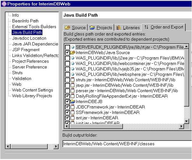Click the rt.jar variable entry icon

tap(73, 47)
